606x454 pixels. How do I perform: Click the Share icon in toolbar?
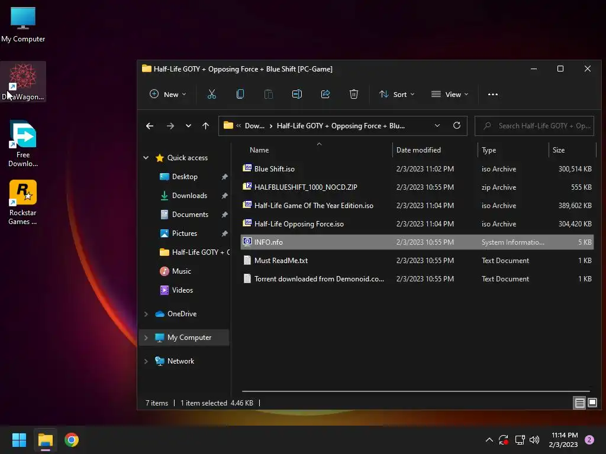pos(325,94)
